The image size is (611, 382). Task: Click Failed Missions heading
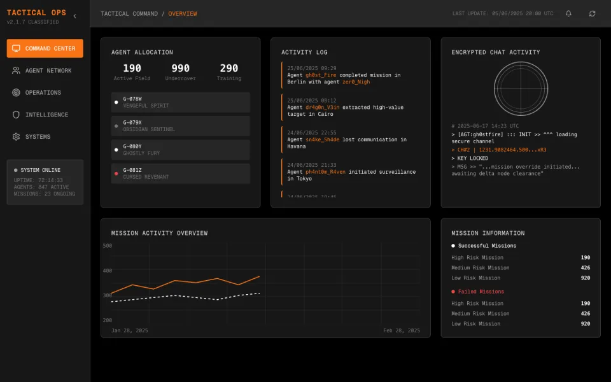(x=481, y=292)
